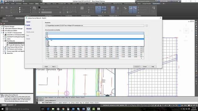Expand Subscription Extension Manager node
The height and width of the screenshot is (111, 198).
[2, 29]
